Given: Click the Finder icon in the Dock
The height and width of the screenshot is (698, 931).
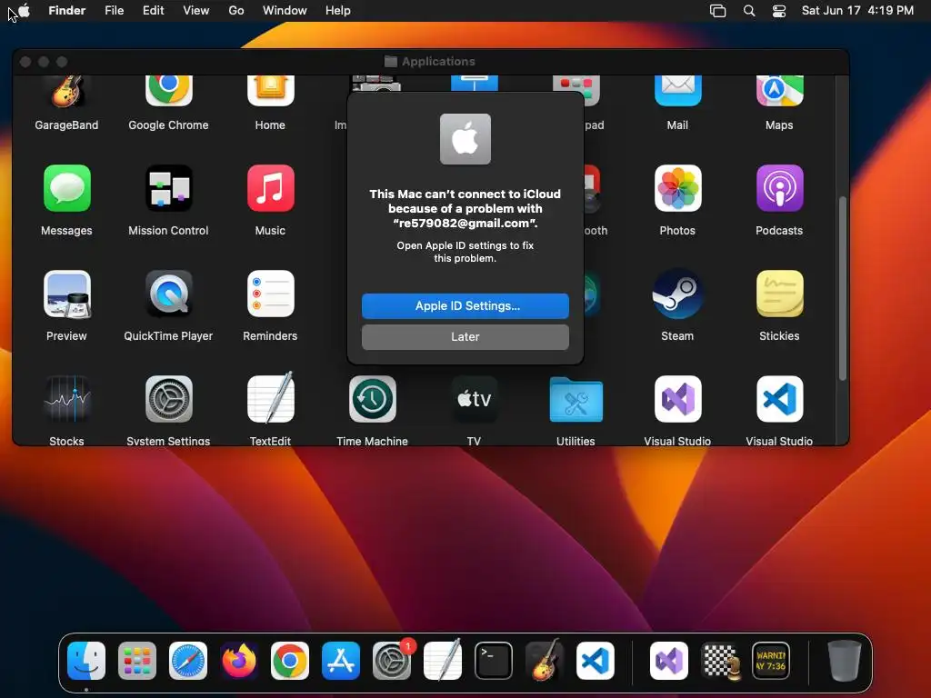Looking at the screenshot, I should [86, 661].
